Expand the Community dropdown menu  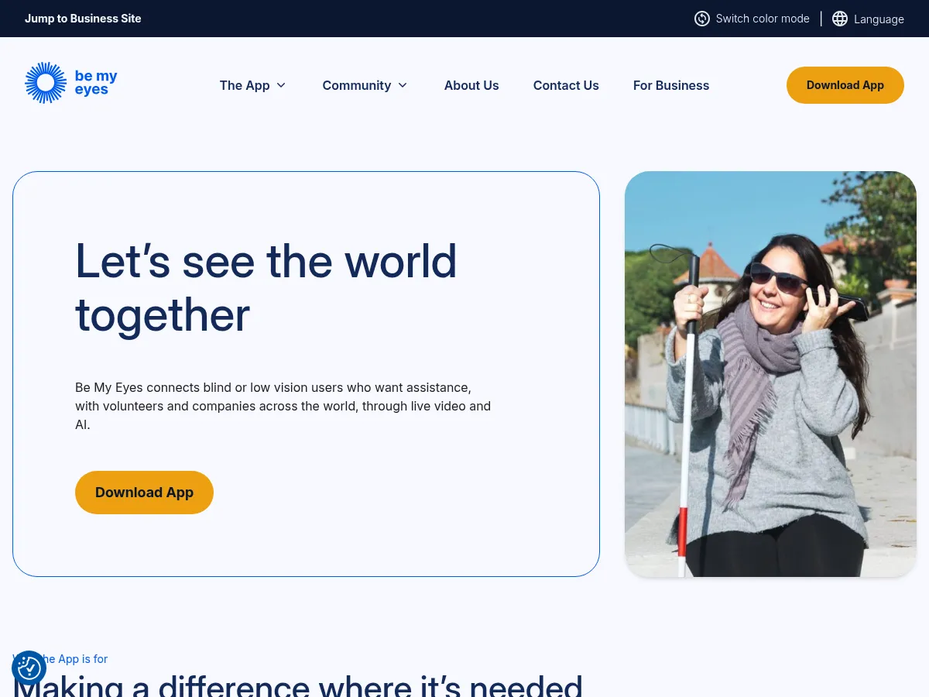(365, 85)
